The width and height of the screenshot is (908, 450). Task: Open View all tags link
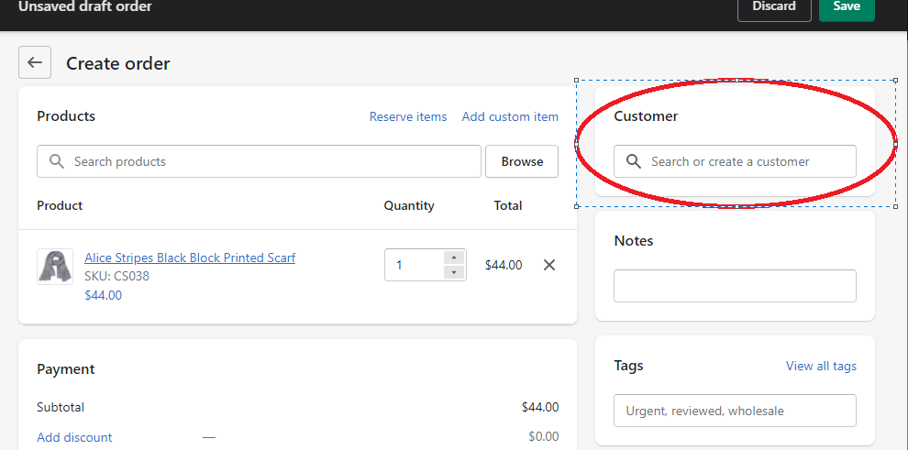click(x=821, y=366)
